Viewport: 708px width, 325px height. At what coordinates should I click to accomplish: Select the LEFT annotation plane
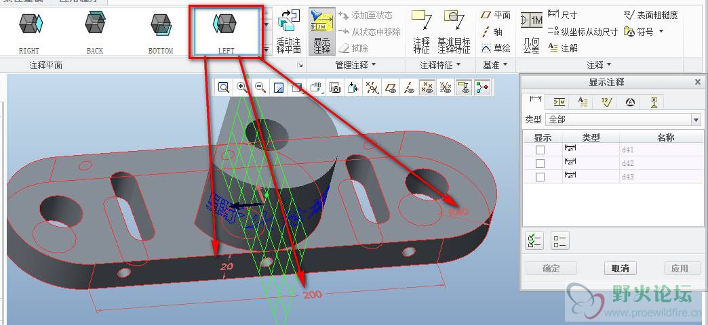click(227, 32)
